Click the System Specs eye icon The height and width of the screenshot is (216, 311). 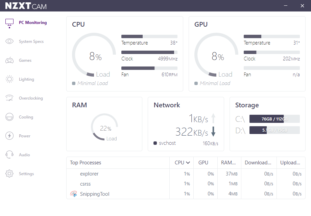pyautogui.click(x=9, y=42)
